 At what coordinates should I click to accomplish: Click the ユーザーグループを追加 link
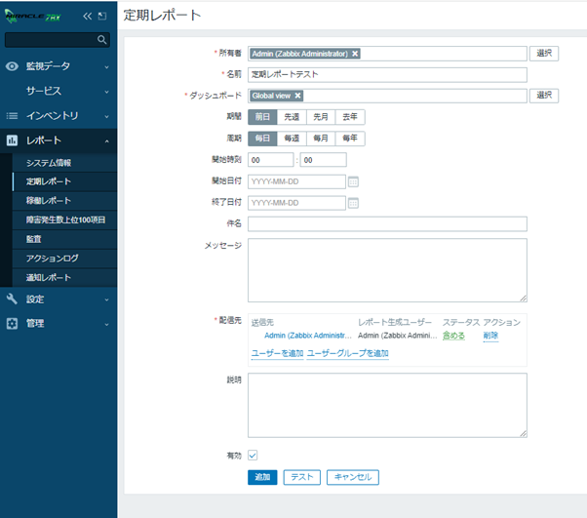[x=348, y=353]
